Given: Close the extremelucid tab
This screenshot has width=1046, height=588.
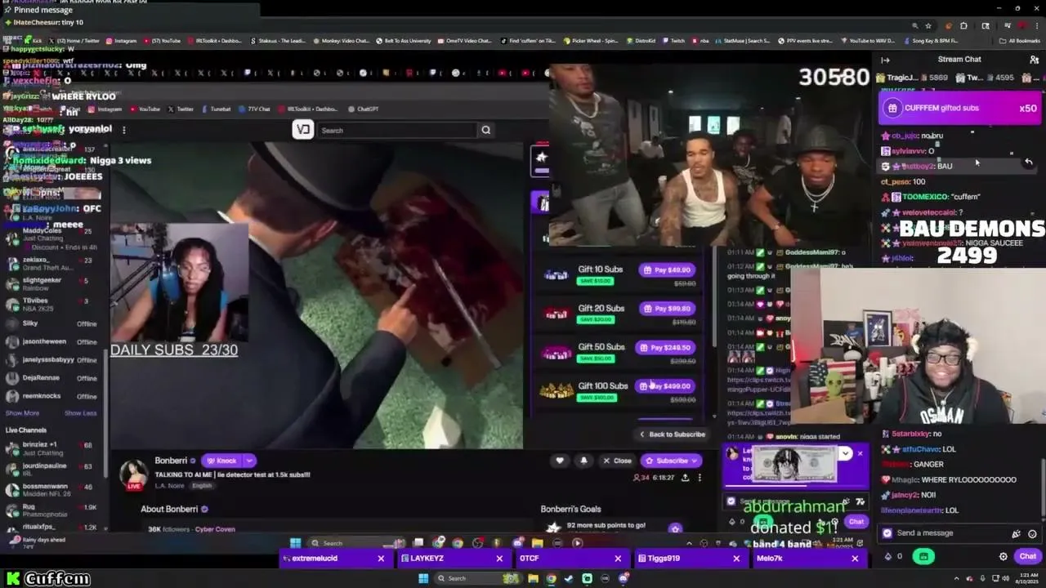Looking at the screenshot, I should click(x=381, y=559).
